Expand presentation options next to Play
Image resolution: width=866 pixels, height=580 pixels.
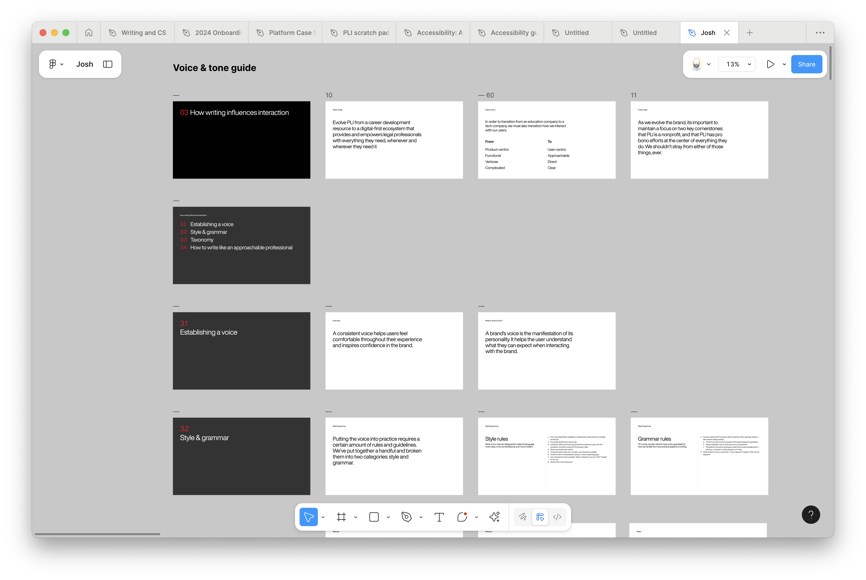[784, 64]
